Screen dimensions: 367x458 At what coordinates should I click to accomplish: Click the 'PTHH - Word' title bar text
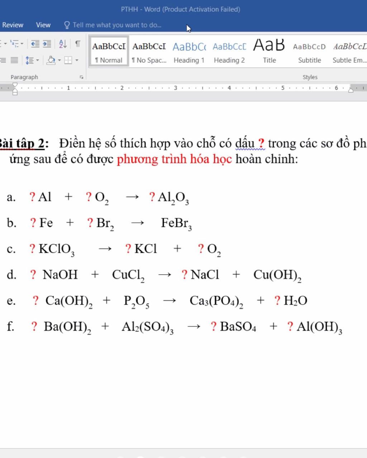point(181,9)
